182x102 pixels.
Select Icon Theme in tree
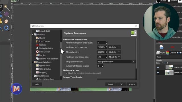pyautogui.click(x=44, y=41)
